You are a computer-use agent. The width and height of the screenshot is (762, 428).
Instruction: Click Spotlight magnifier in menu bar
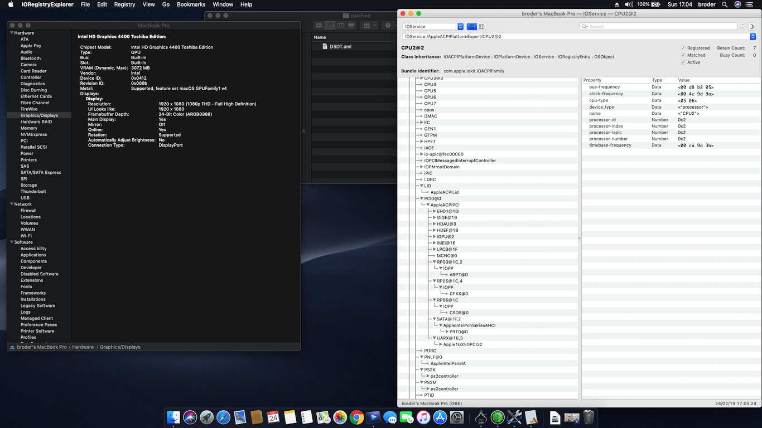725,4
